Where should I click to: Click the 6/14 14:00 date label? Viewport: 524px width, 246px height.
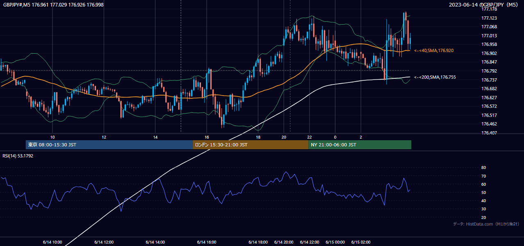point(155,242)
